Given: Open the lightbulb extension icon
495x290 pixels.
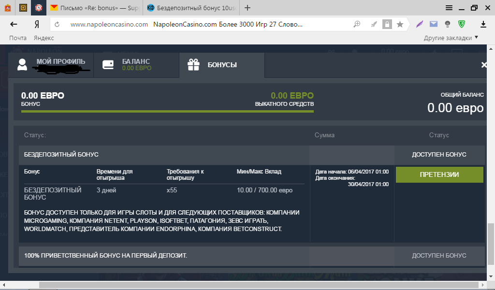Looking at the screenshot, I should point(447,24).
